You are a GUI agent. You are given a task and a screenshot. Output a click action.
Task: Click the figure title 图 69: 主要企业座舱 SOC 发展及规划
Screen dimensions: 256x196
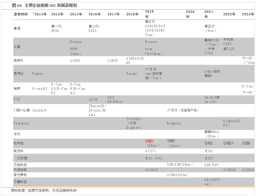point(44,5)
